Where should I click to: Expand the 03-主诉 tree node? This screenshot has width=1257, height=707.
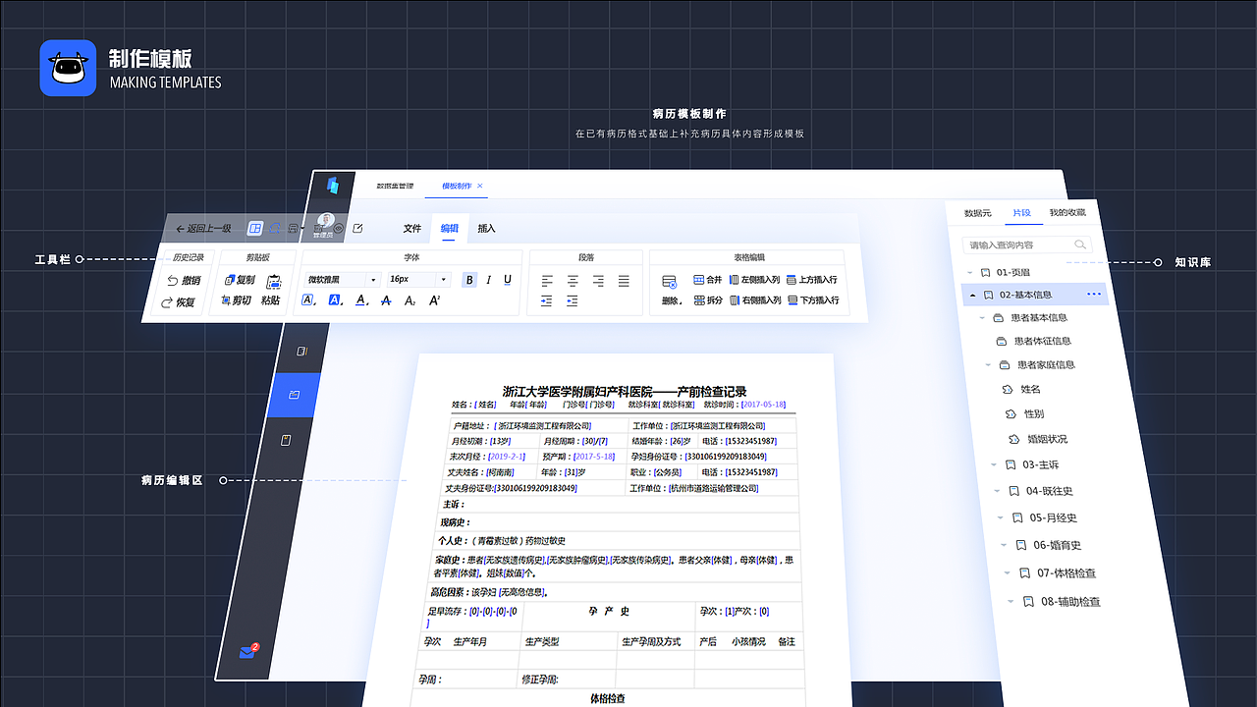point(993,465)
